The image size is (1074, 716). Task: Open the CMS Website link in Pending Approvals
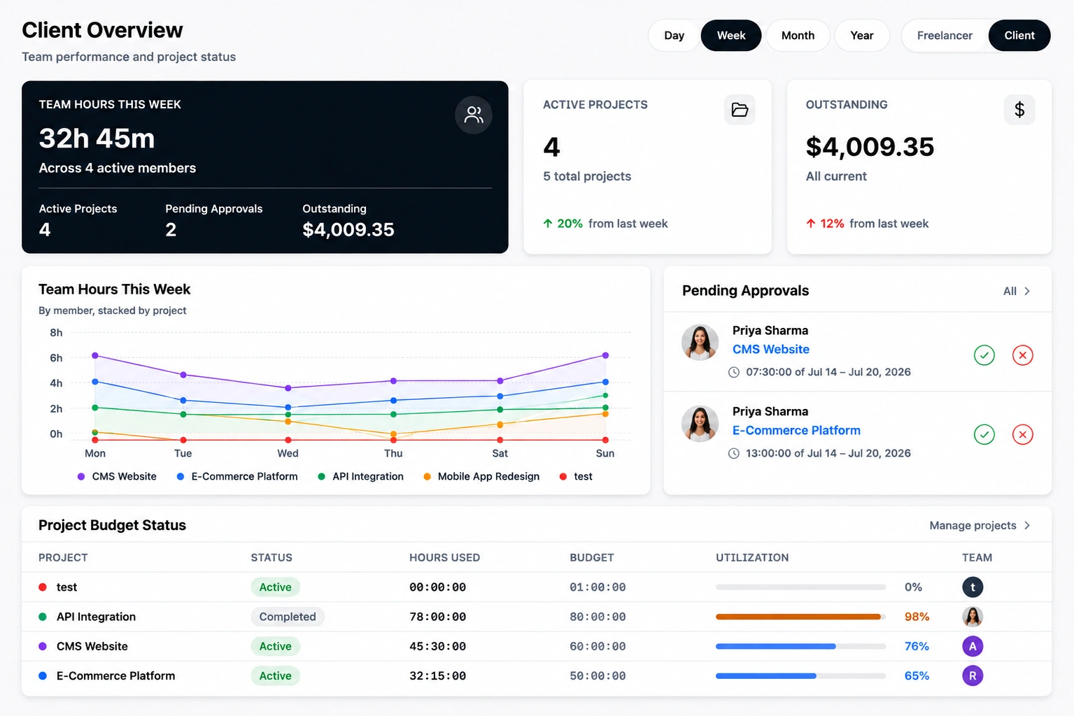(x=771, y=350)
